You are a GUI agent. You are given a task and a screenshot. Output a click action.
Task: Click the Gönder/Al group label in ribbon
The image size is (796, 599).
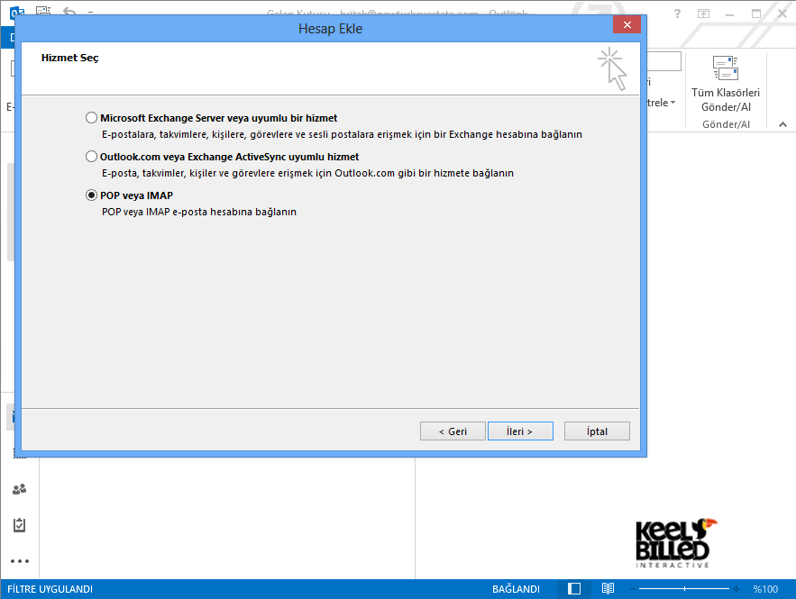(x=726, y=124)
